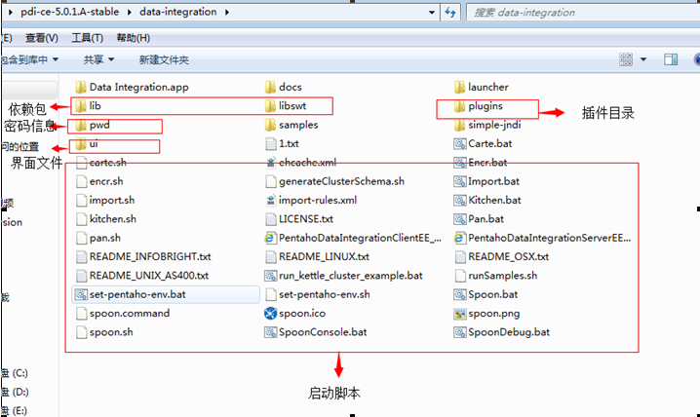Select drive (E:) in navigation pane

click(15, 411)
